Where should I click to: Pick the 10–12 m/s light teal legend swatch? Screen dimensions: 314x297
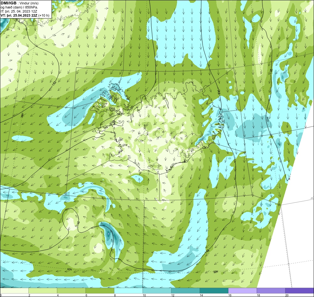pos(157,290)
